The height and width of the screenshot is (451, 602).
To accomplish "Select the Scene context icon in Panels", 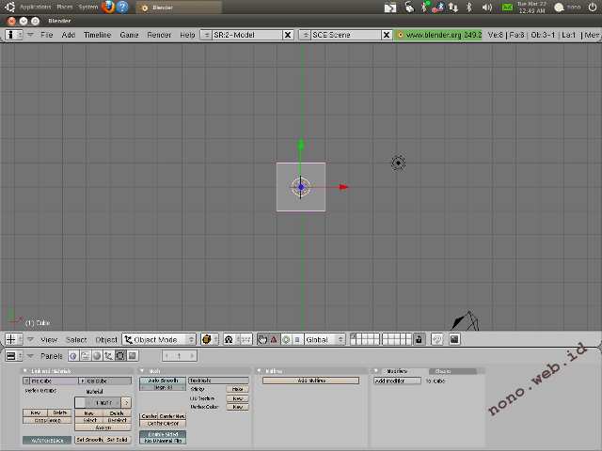I will click(x=132, y=356).
